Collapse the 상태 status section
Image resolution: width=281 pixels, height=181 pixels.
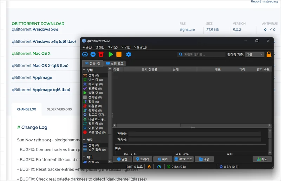point(84,70)
